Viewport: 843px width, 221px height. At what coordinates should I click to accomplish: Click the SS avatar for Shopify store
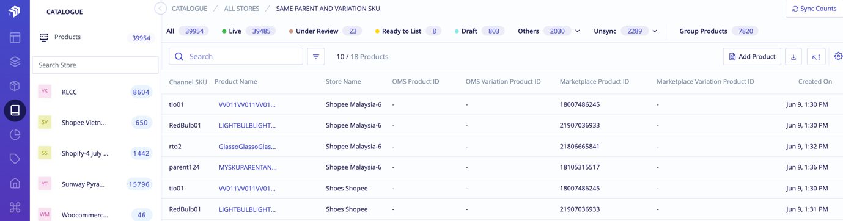[45, 153]
